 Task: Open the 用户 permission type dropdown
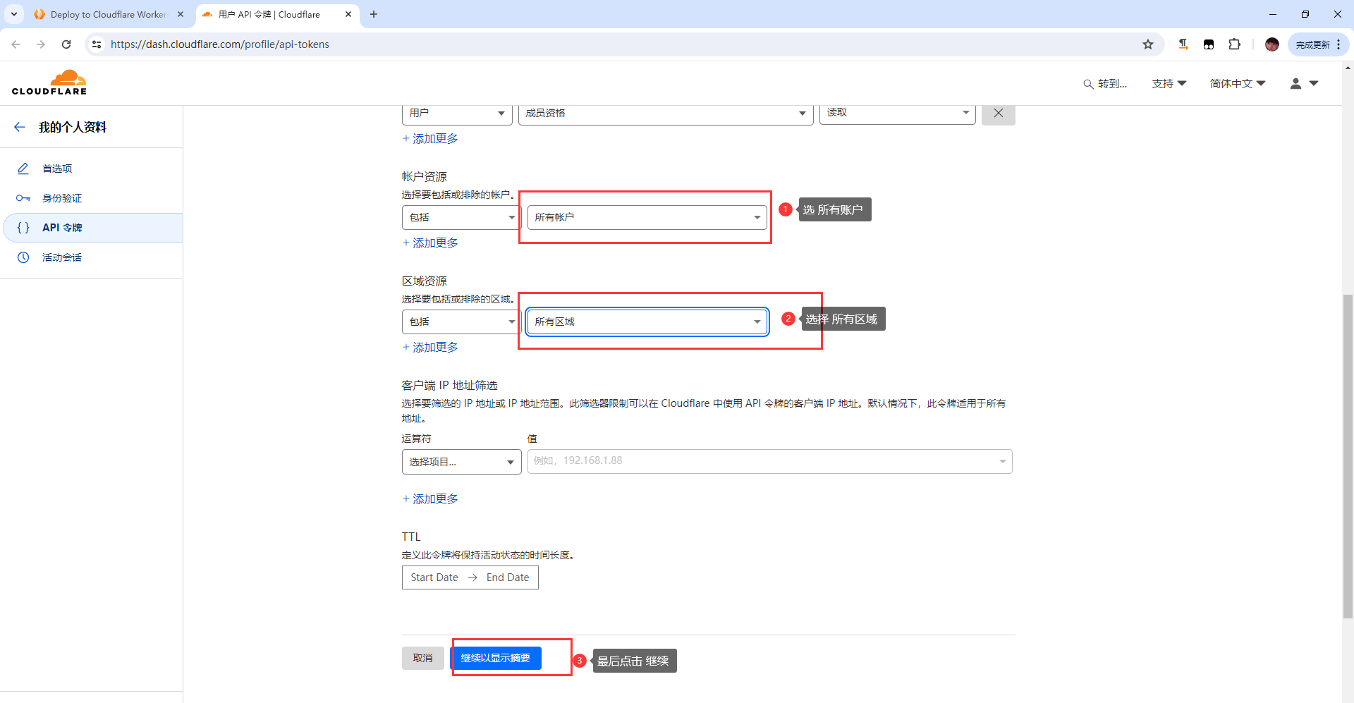pos(457,113)
